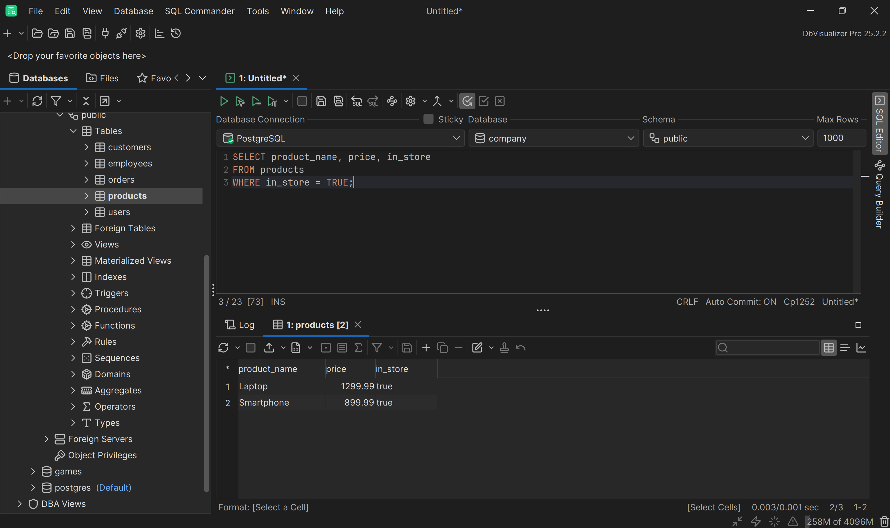Screen dimensions: 890x528
Task: Click the filter funnel in Databases panel
Action: (x=56, y=101)
